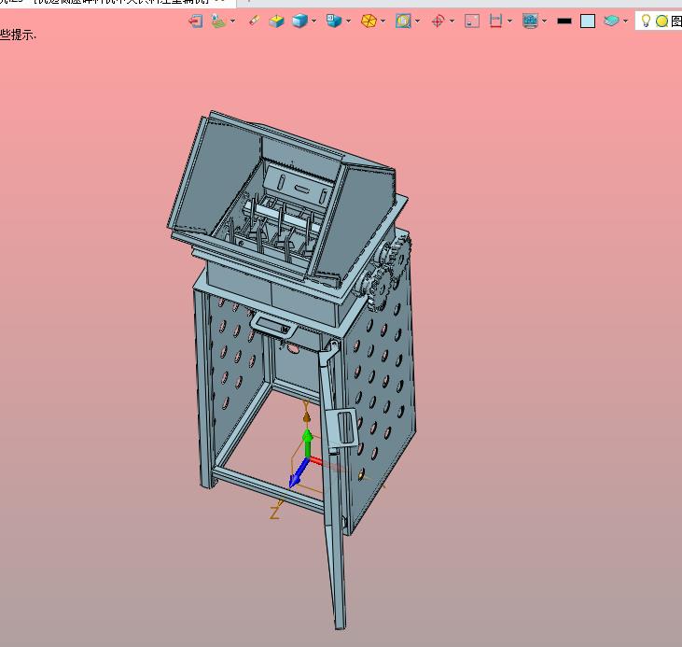Click the blue view-orientation cube icon
The image size is (682, 647).
[334, 21]
